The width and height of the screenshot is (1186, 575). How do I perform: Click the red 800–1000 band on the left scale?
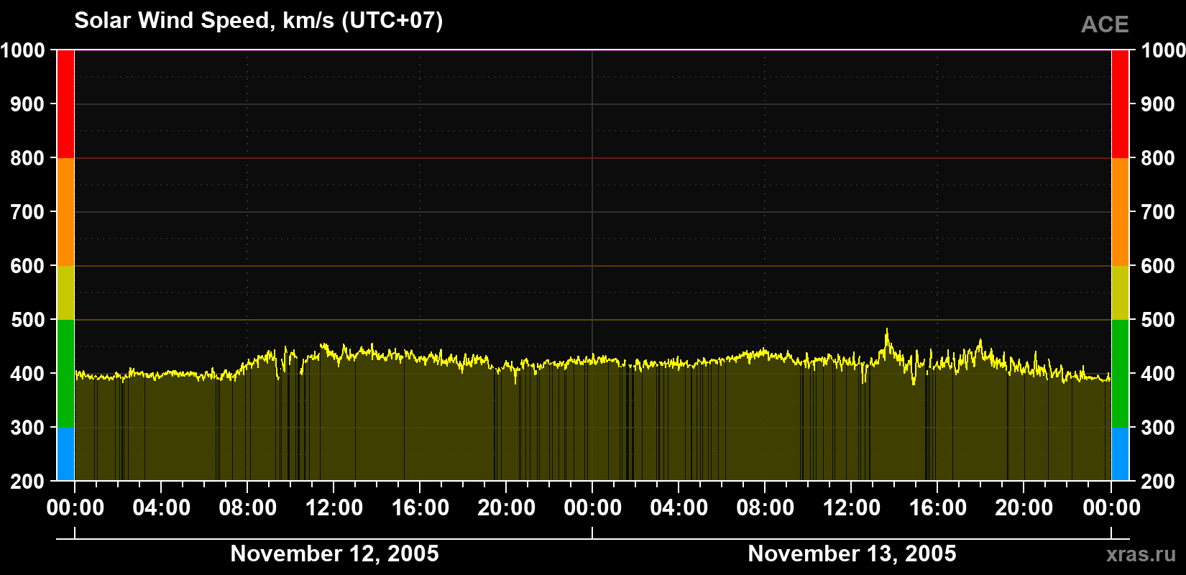coord(65,104)
